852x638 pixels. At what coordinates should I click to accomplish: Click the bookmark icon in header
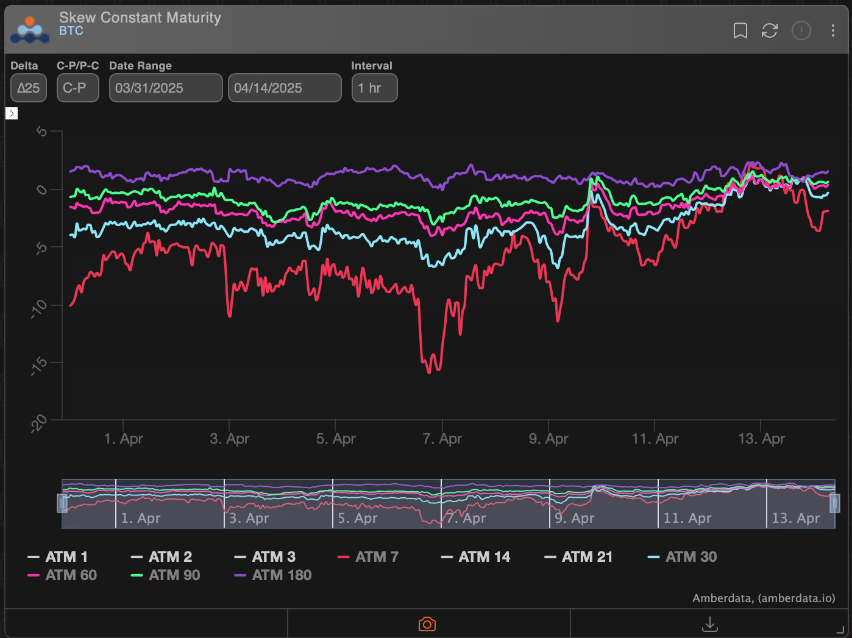[740, 30]
